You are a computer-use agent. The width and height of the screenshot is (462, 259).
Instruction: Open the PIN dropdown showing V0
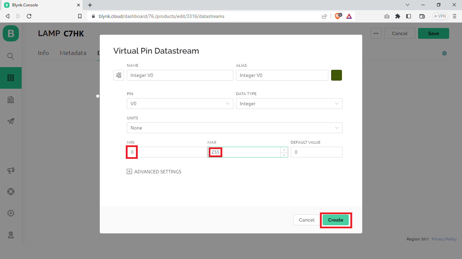(x=180, y=104)
